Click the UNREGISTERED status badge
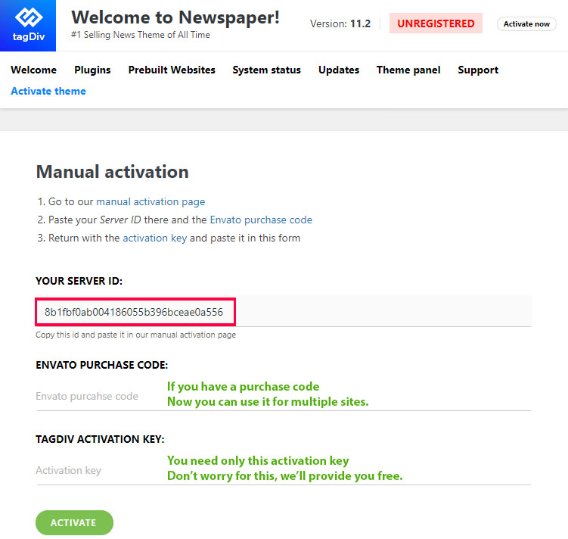568x539 pixels. pyautogui.click(x=436, y=23)
